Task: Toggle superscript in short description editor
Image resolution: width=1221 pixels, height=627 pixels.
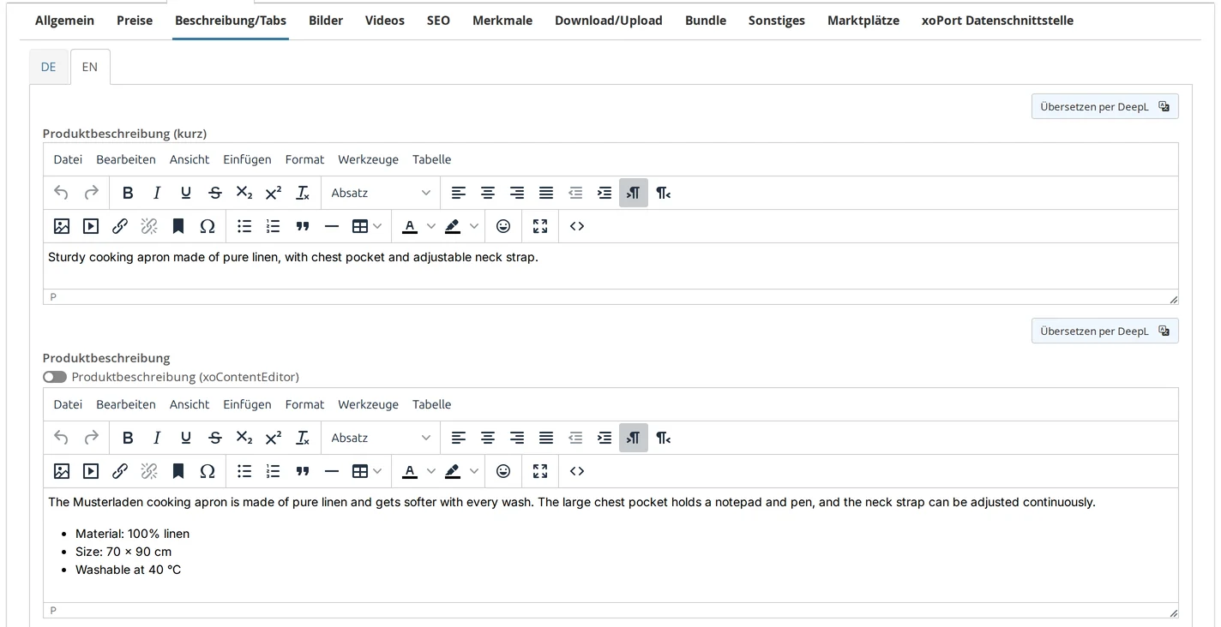Action: 274,193
